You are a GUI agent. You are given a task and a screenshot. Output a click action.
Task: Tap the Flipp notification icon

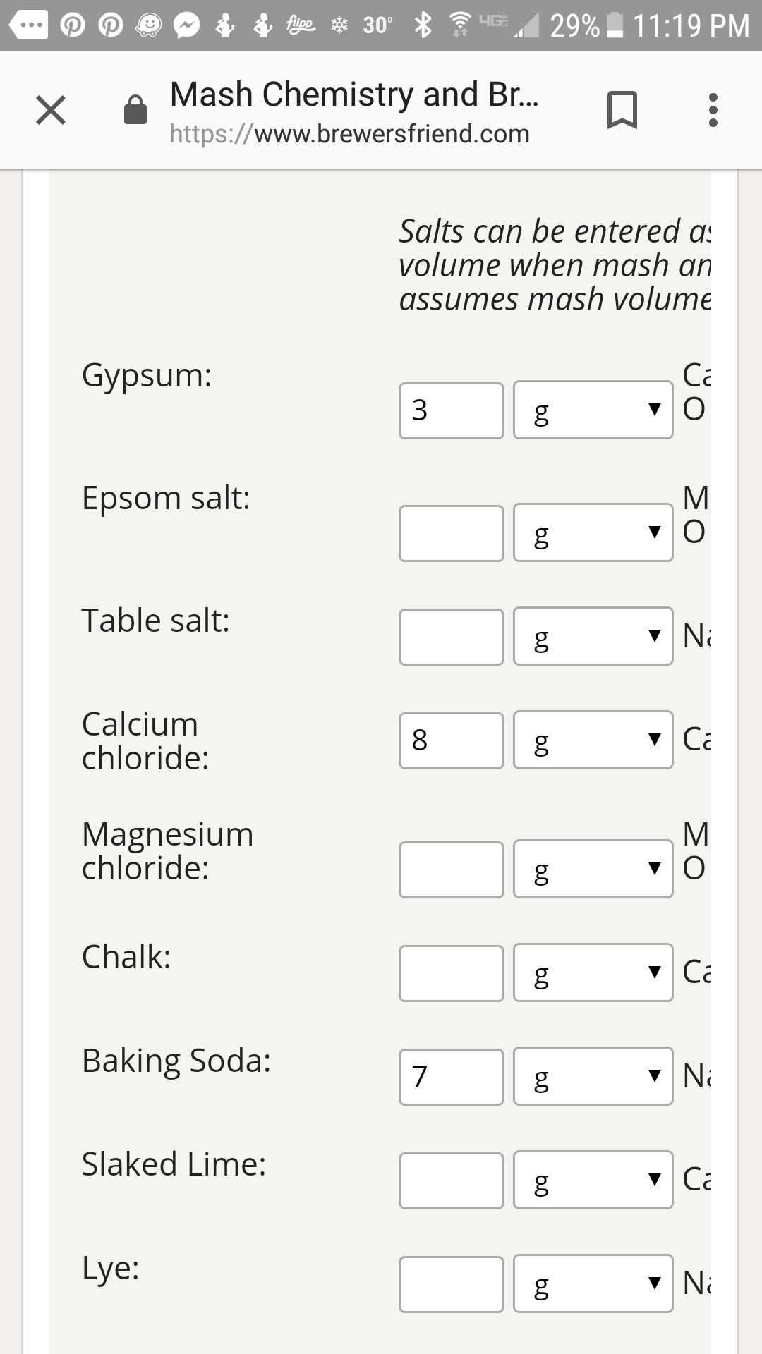click(301, 25)
